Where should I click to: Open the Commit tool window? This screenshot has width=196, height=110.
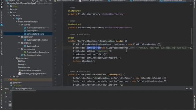point(2,34)
